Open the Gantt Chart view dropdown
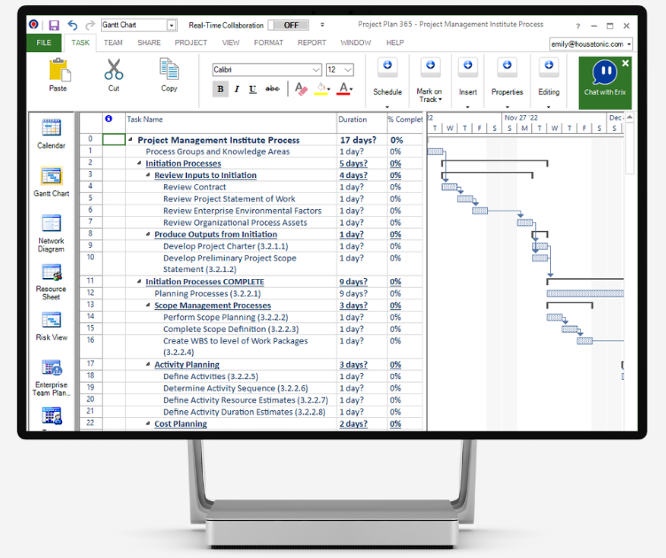Image resolution: width=666 pixels, height=558 pixels. tap(171, 25)
